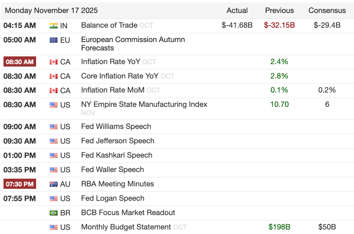This screenshot has height=234, width=354.
Task: Open RBA Meeting Minutes event
Action: tap(117, 184)
